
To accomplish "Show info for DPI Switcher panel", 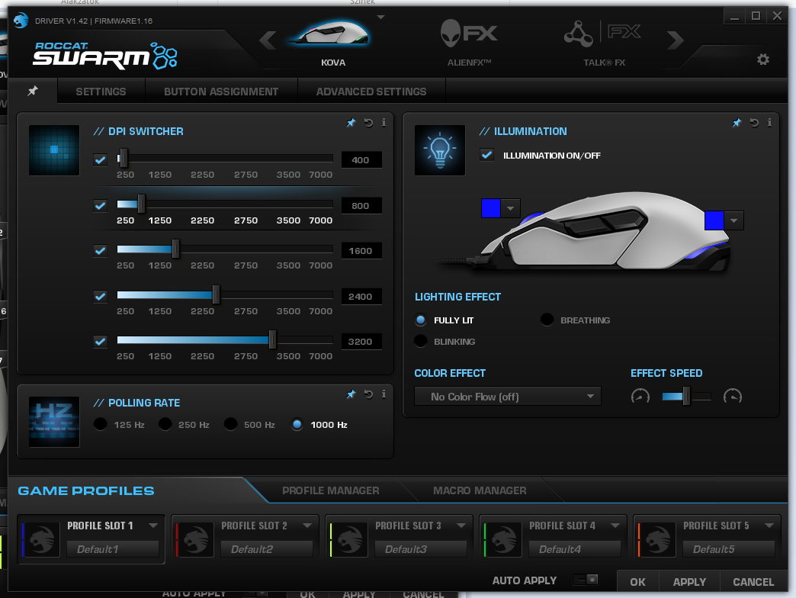I will point(384,122).
